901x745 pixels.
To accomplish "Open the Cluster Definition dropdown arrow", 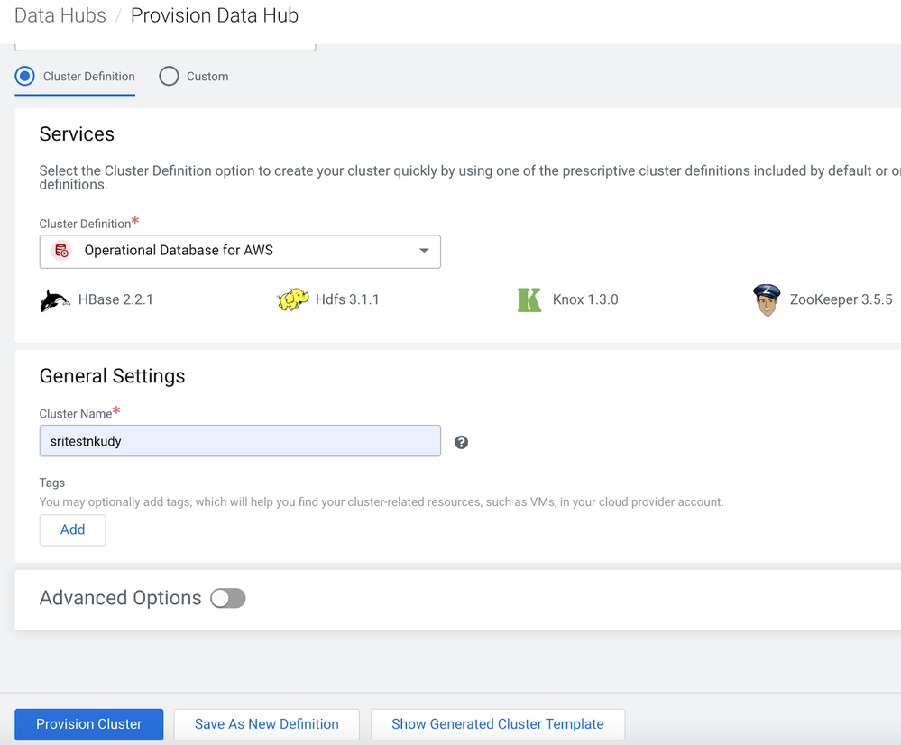I will (x=424, y=251).
